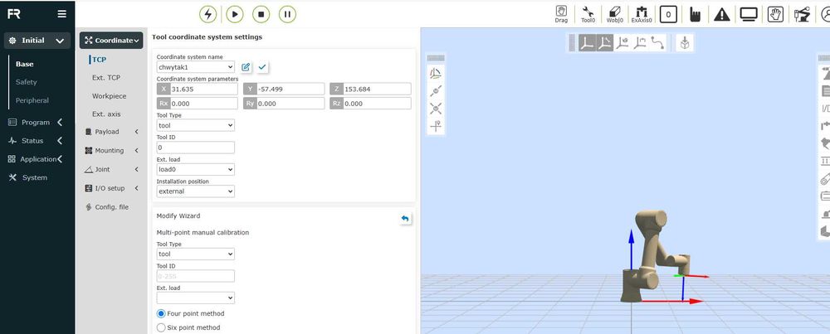Screen dimensions: 830x334
Task: Toggle the third axes icon with marker
Action: pos(622,43)
